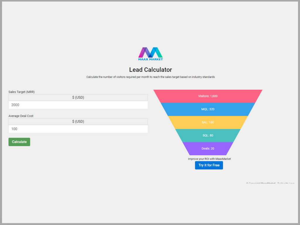Click the $ (USD) addon above Average Deal Cost field

(x=78, y=122)
